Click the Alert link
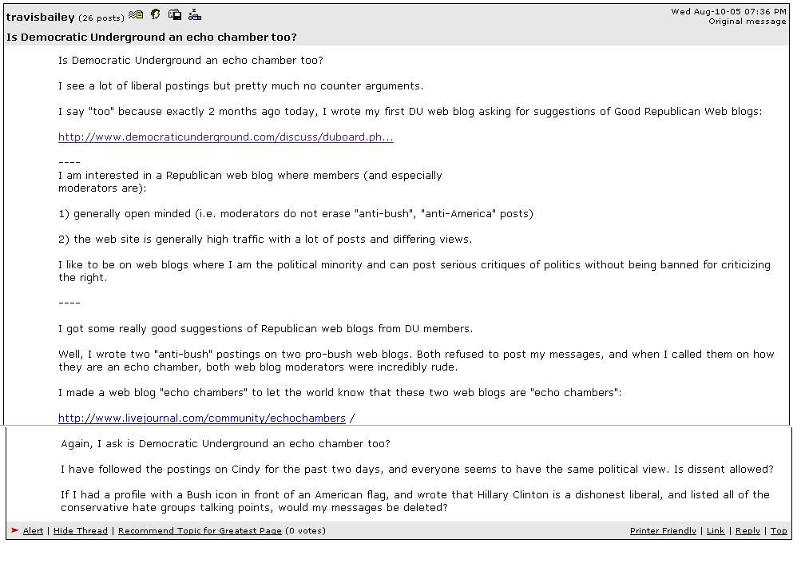 (33, 531)
